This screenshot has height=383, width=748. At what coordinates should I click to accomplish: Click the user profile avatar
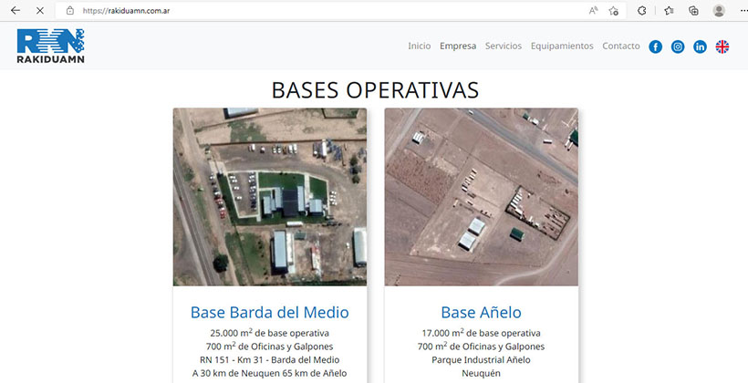[x=719, y=10]
